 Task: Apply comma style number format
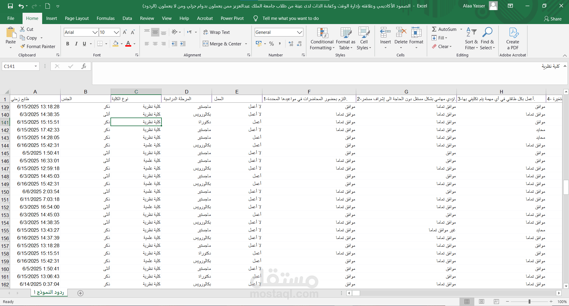280,44
